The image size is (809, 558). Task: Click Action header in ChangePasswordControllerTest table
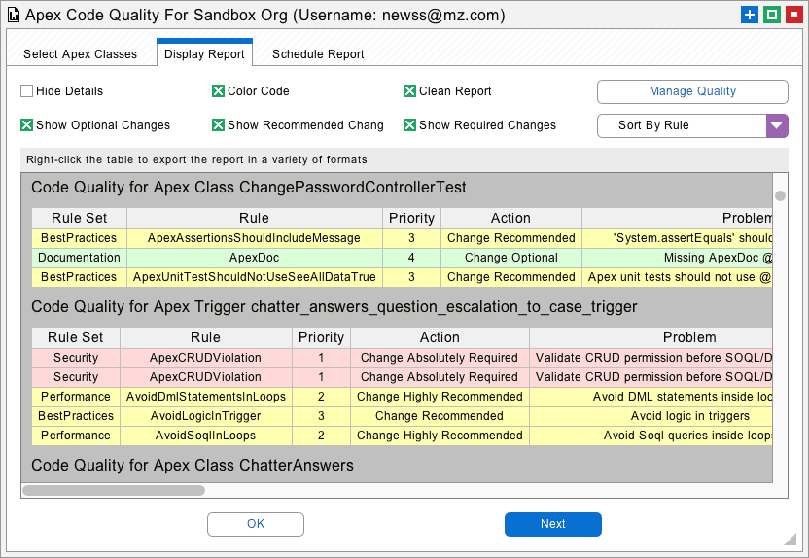(510, 218)
